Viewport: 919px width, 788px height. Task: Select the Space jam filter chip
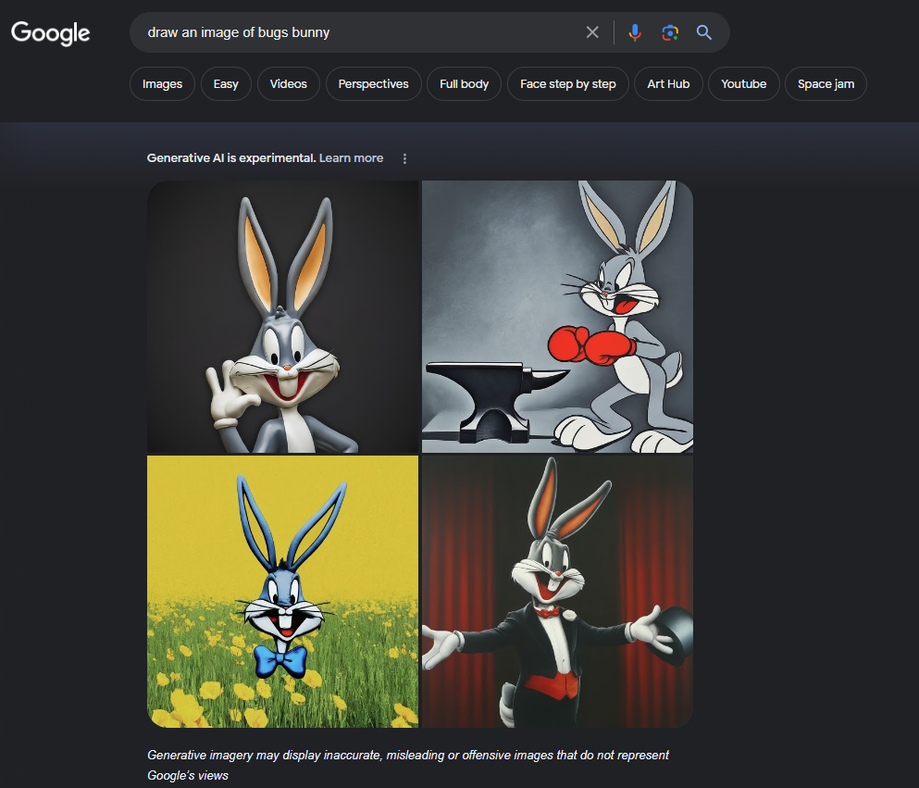coord(826,84)
